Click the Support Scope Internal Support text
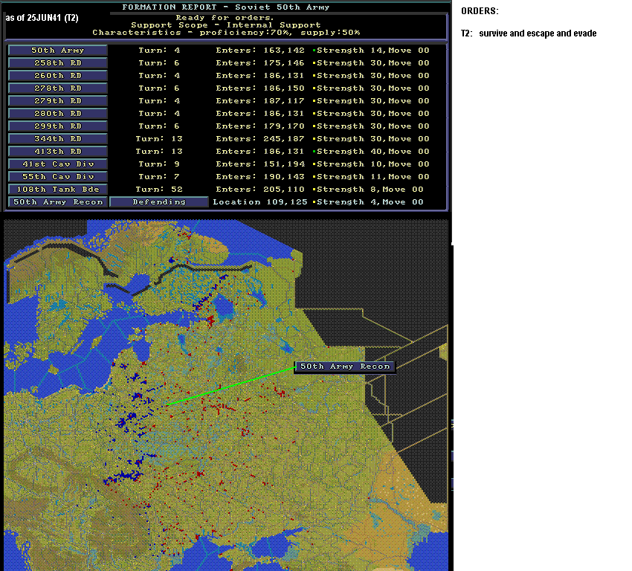Image resolution: width=632 pixels, height=571 pixels. 226,25
